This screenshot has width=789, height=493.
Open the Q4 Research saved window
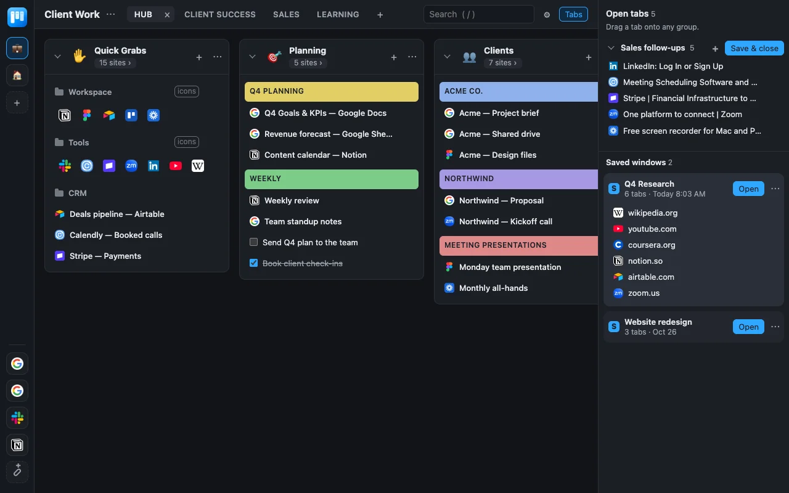tap(748, 189)
